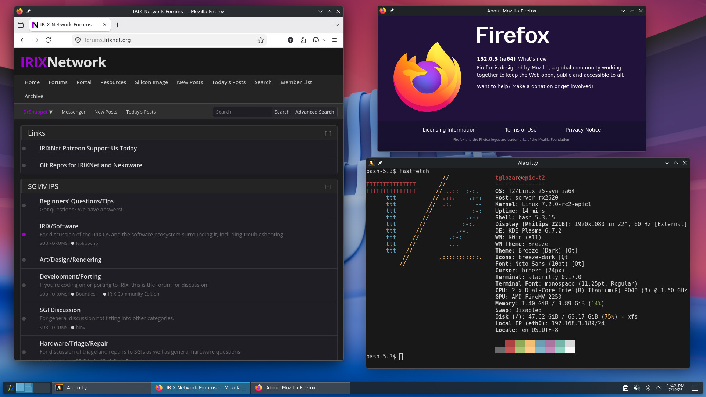Focus the forum Search text field

pos(242,112)
